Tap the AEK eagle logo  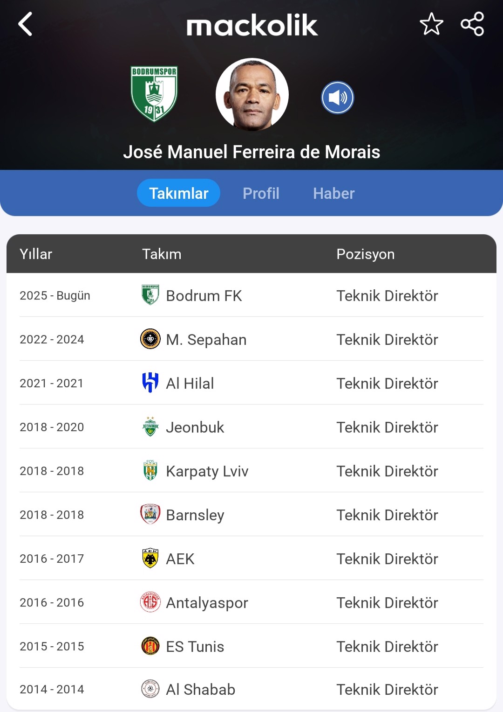tap(150, 558)
